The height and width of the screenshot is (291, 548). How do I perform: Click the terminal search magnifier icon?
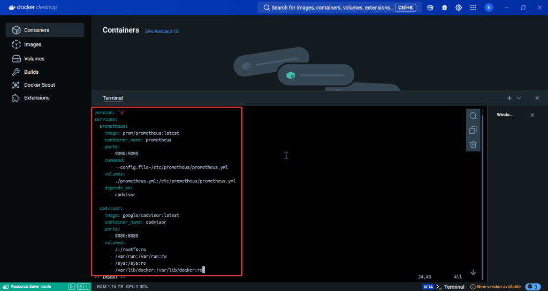point(473,116)
